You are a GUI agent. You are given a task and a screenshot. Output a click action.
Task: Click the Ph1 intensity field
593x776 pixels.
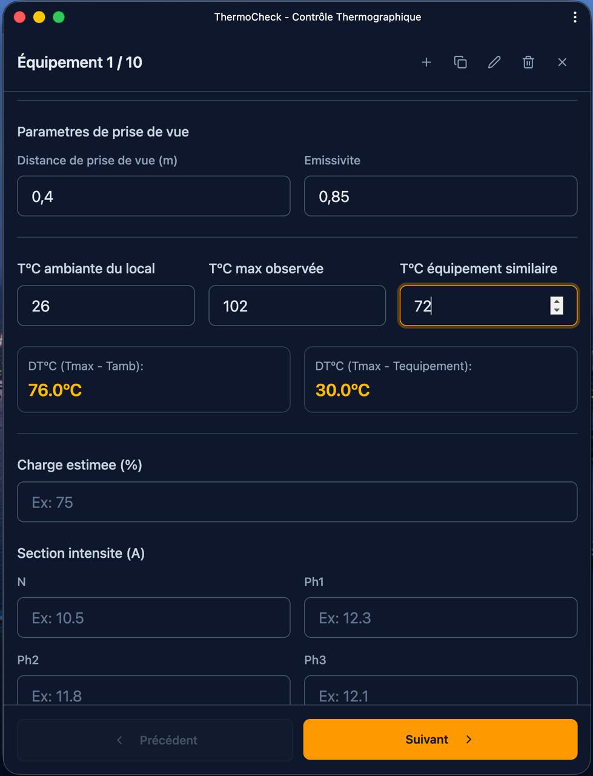(440, 617)
